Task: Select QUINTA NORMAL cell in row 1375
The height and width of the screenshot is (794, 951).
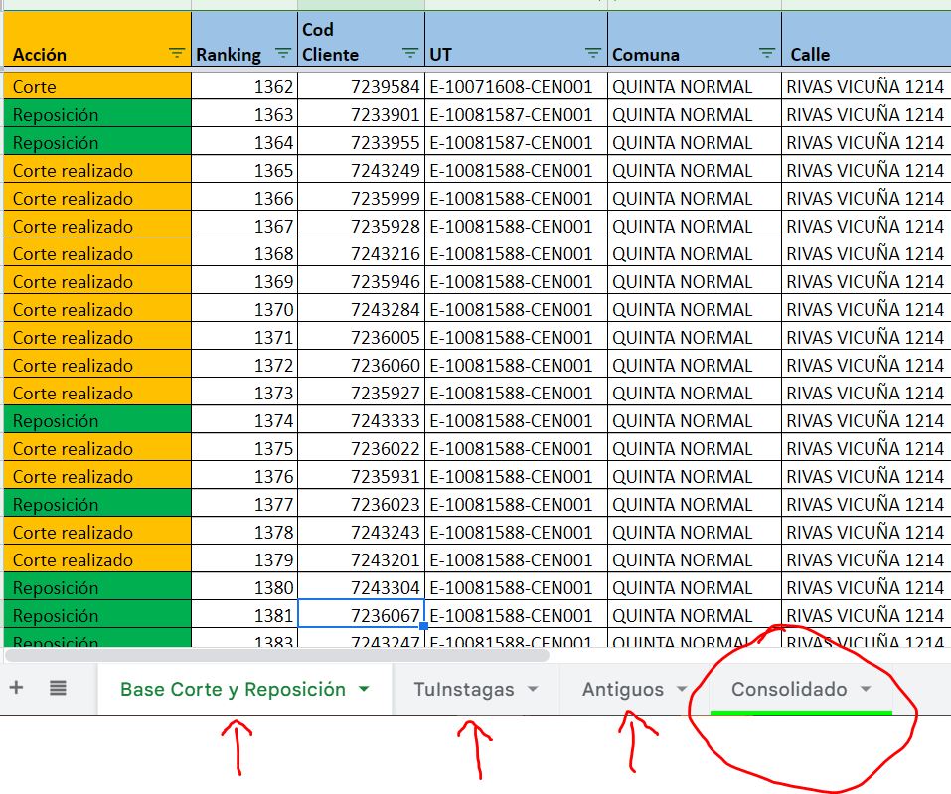Action: (x=695, y=449)
